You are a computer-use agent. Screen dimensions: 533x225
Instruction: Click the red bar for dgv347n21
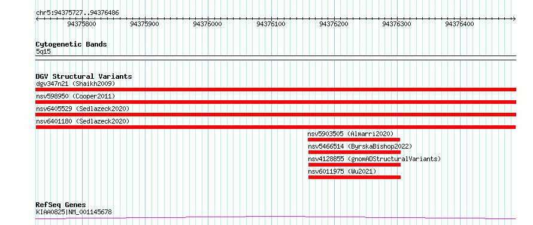point(276,90)
